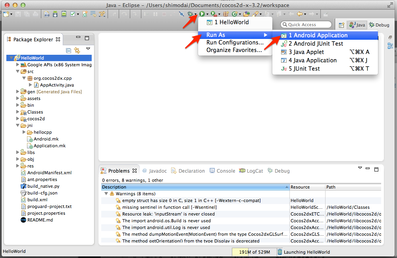397x258 pixels.
Task: Choose Run As menu item
Action: 235,35
